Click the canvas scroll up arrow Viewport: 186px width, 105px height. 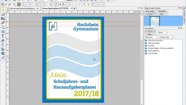[x=142, y=15]
